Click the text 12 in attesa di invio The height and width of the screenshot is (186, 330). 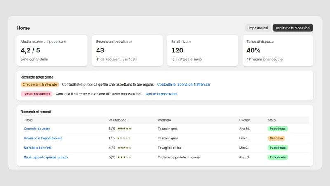(186, 60)
